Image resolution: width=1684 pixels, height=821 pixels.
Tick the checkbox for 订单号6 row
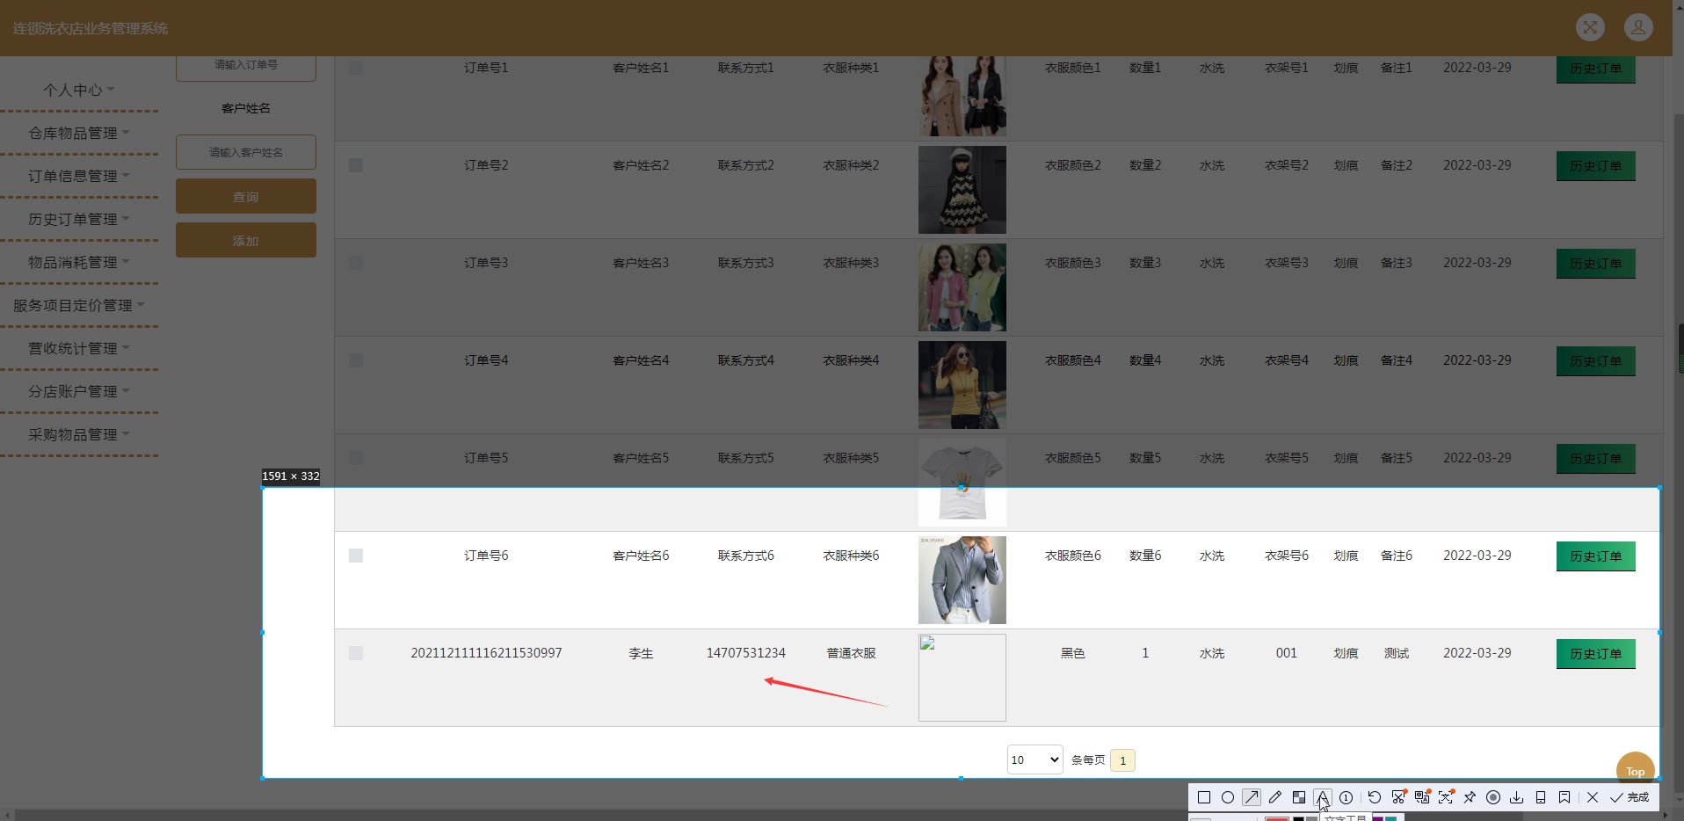(356, 556)
